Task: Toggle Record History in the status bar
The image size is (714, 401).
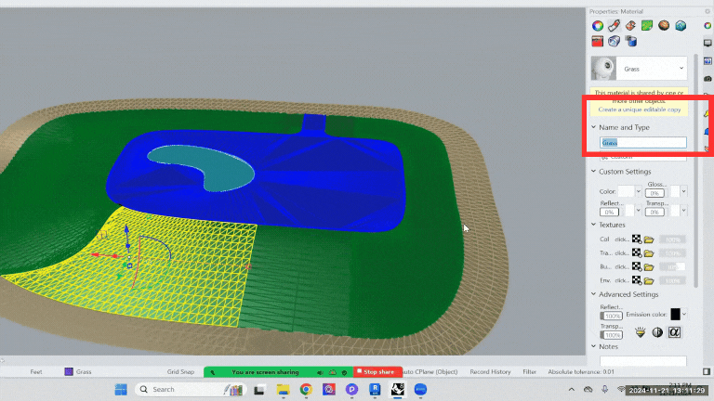Action: [x=491, y=372]
